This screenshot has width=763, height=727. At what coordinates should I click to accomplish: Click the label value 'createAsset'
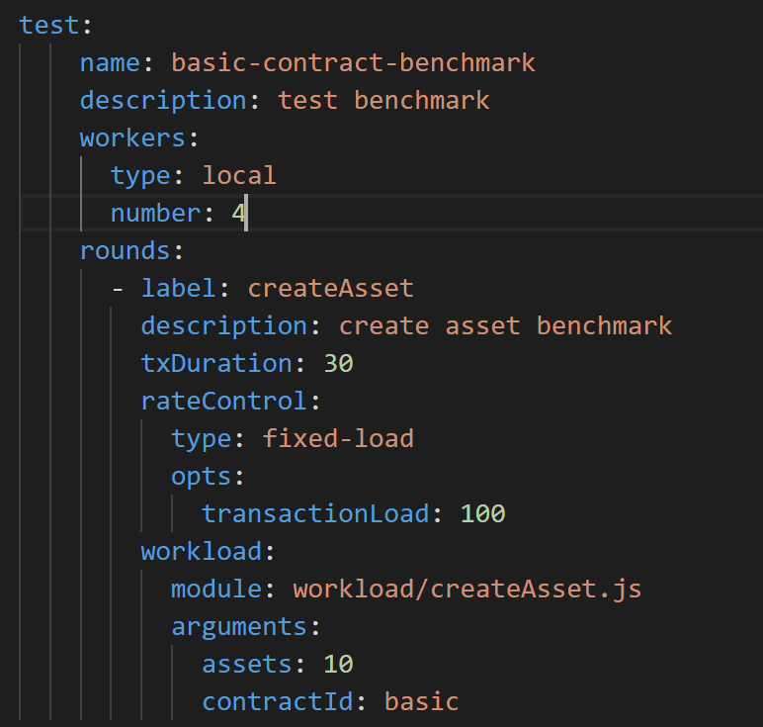click(x=331, y=288)
